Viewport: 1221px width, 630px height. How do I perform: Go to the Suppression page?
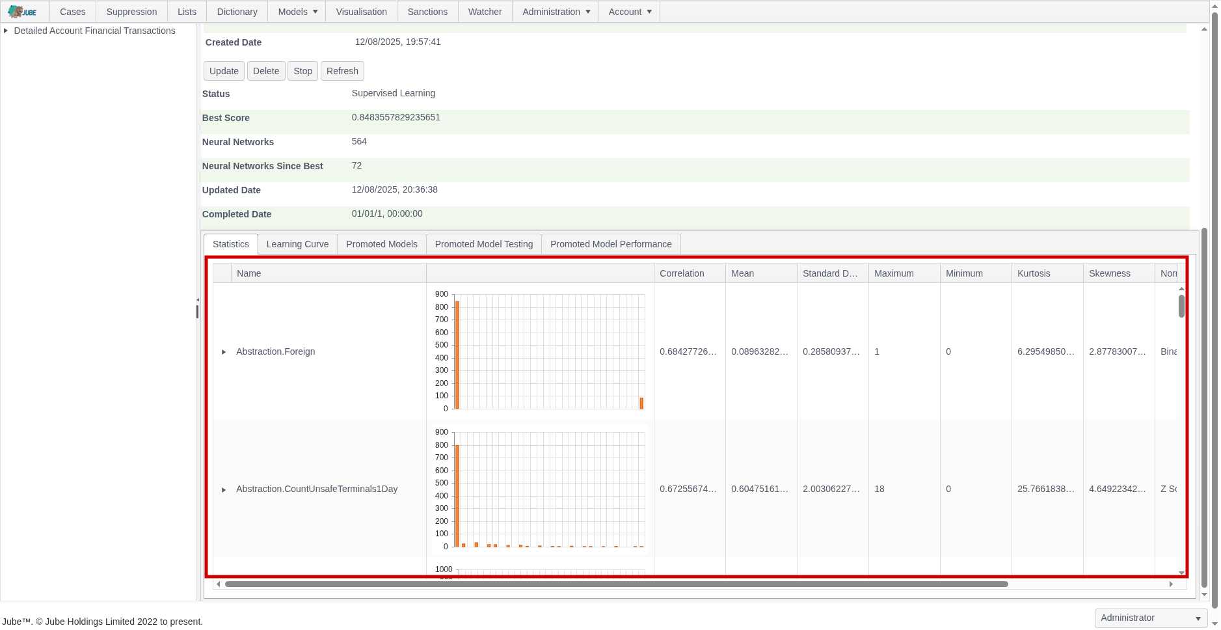click(131, 12)
